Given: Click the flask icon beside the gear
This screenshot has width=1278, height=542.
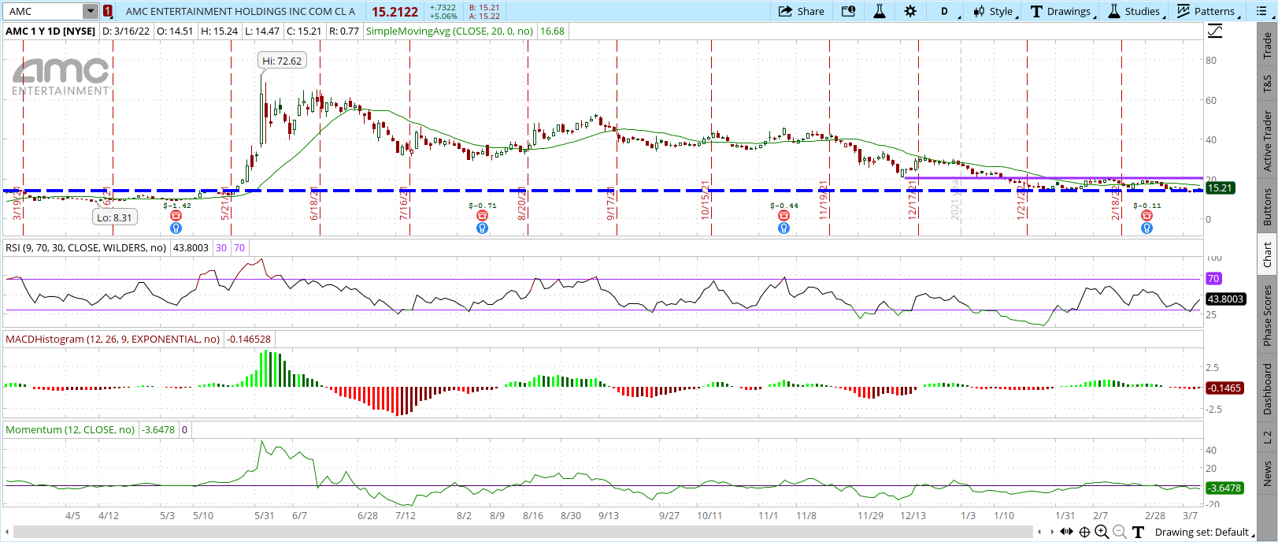Looking at the screenshot, I should pos(880,11).
